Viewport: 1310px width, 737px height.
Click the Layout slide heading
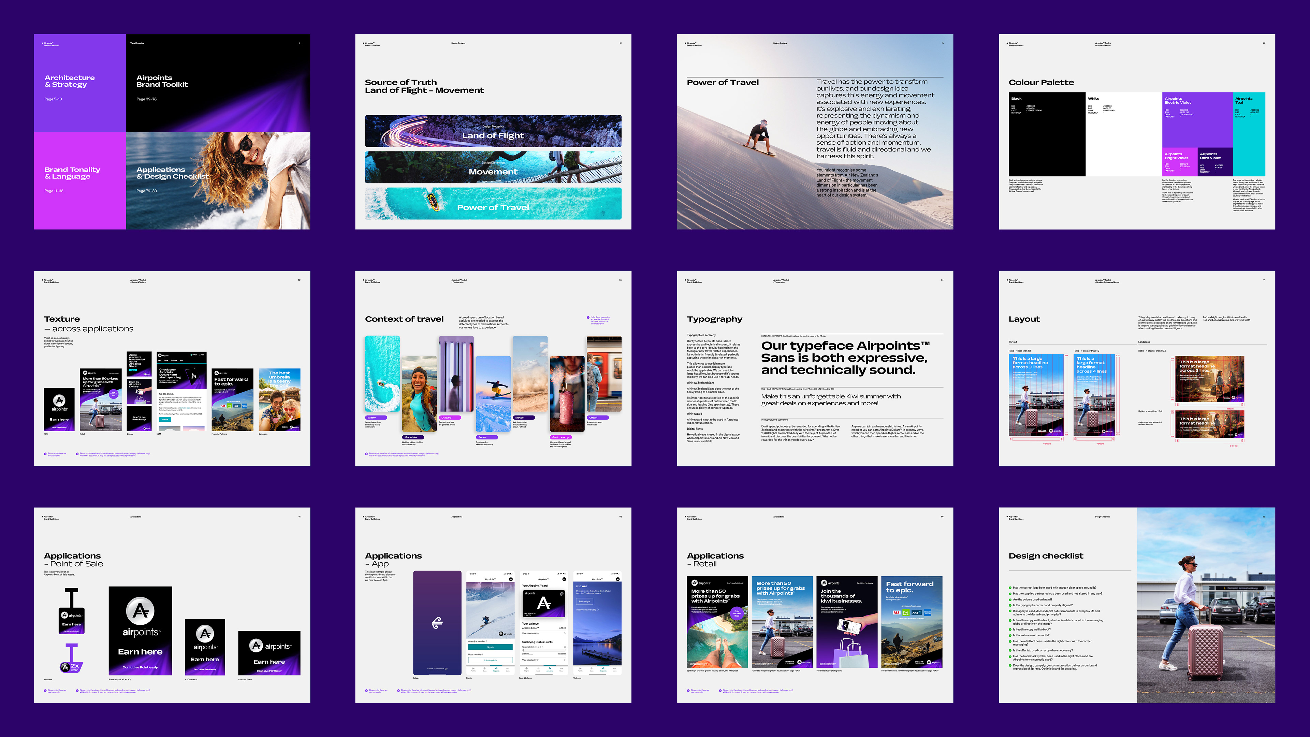click(x=1024, y=319)
